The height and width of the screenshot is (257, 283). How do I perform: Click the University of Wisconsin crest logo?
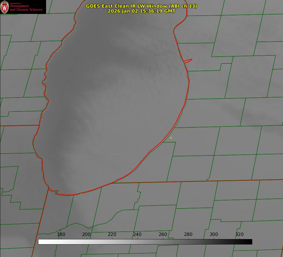tap(5, 7)
